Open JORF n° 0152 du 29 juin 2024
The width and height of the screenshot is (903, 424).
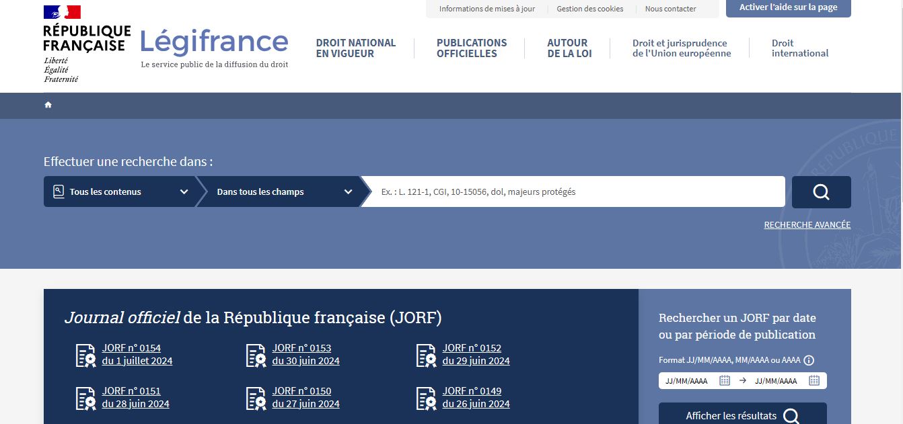(476, 355)
